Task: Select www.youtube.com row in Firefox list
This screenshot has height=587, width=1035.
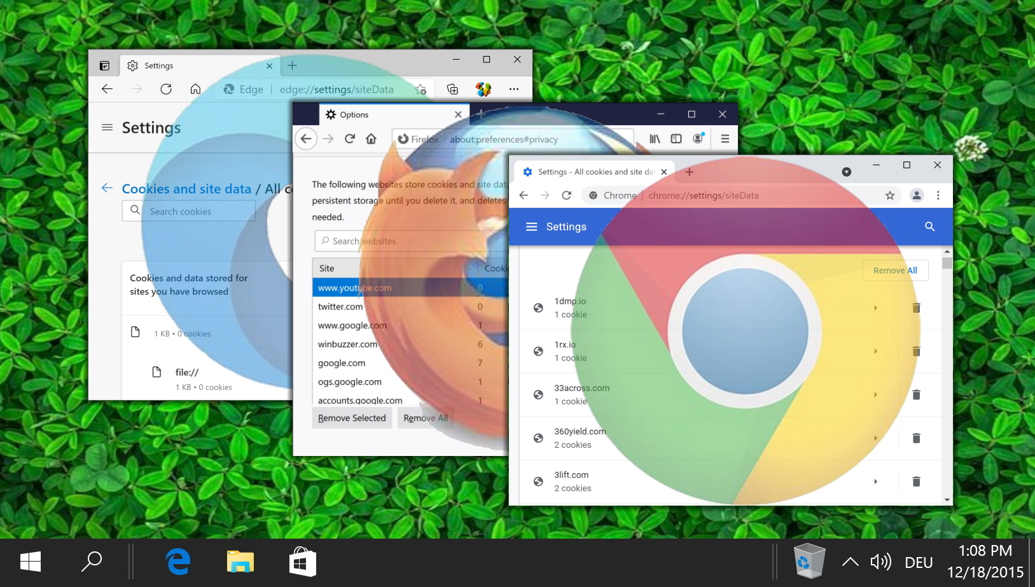Action: point(410,287)
